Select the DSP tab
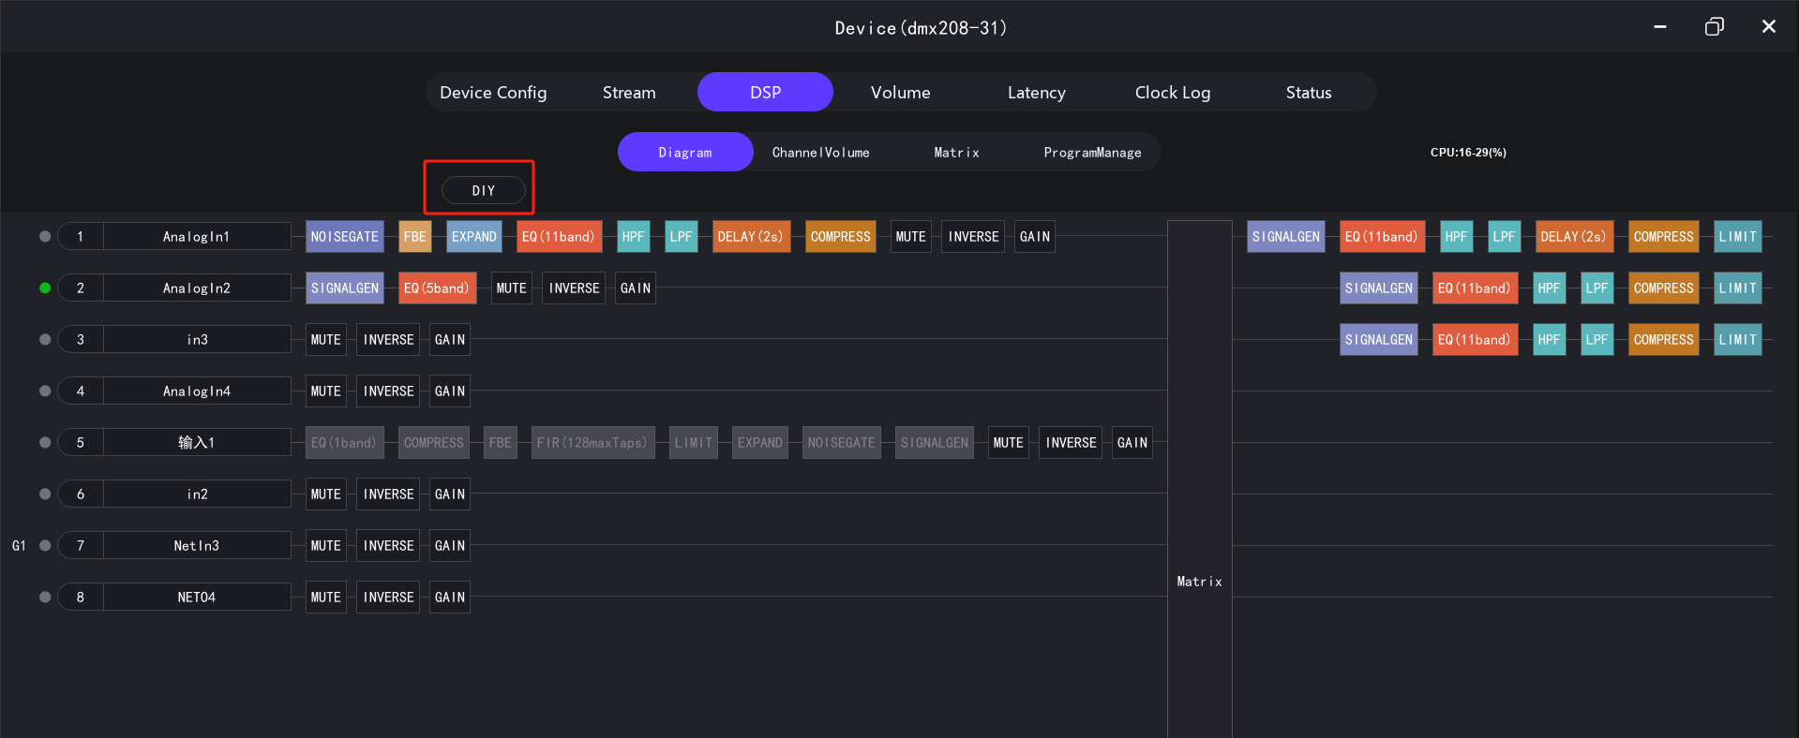Viewport: 1799px width, 738px height. tap(765, 92)
